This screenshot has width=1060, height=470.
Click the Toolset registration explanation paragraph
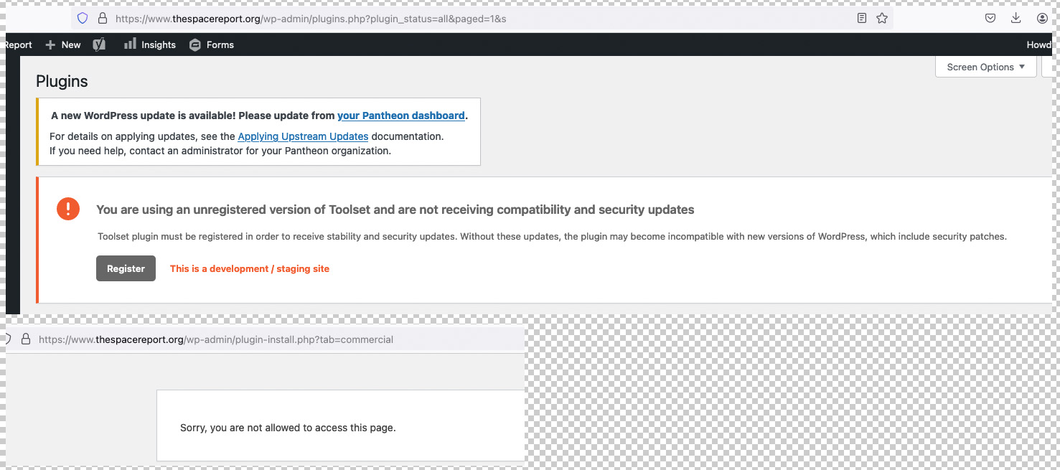pos(552,236)
